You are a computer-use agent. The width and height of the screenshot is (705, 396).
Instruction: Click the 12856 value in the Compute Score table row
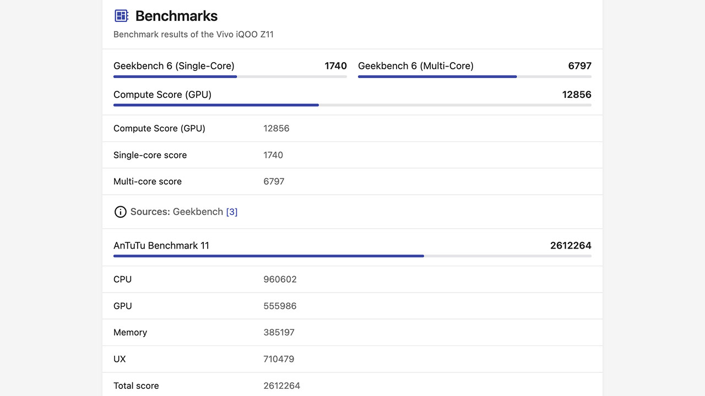pos(276,128)
